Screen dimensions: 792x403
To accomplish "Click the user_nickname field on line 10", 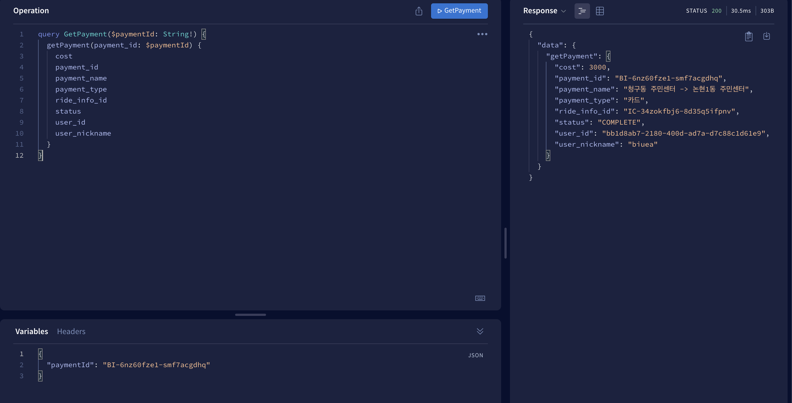I will coord(83,133).
